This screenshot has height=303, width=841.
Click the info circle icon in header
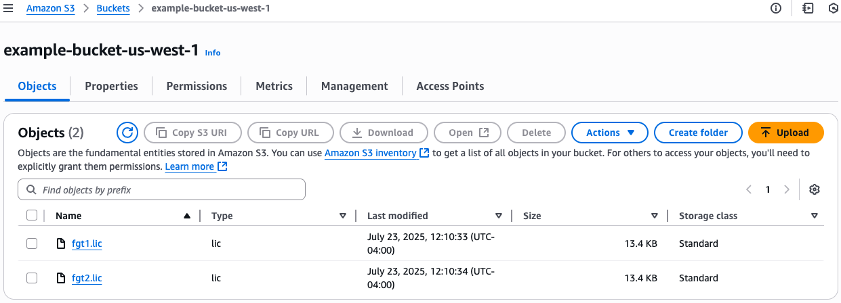tap(776, 9)
